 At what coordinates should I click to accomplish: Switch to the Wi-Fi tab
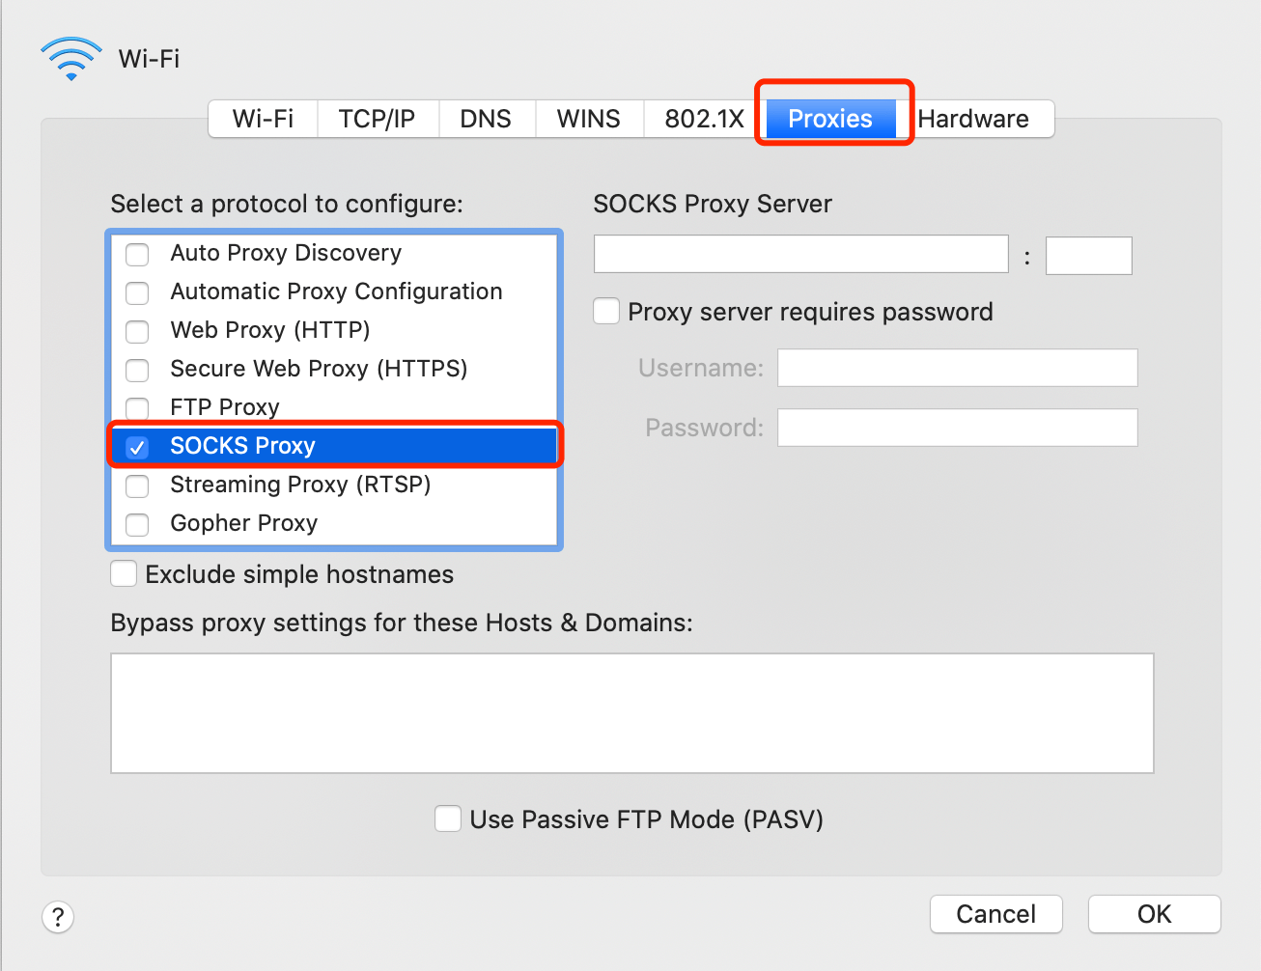(263, 119)
